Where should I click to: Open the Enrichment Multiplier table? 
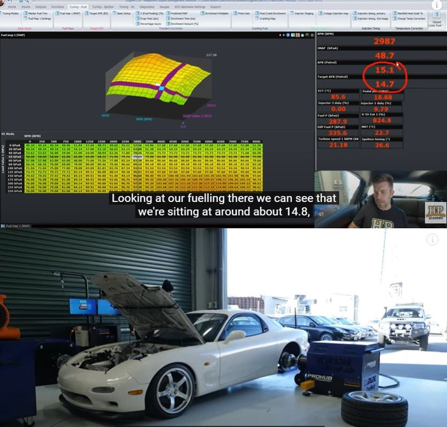215,13
